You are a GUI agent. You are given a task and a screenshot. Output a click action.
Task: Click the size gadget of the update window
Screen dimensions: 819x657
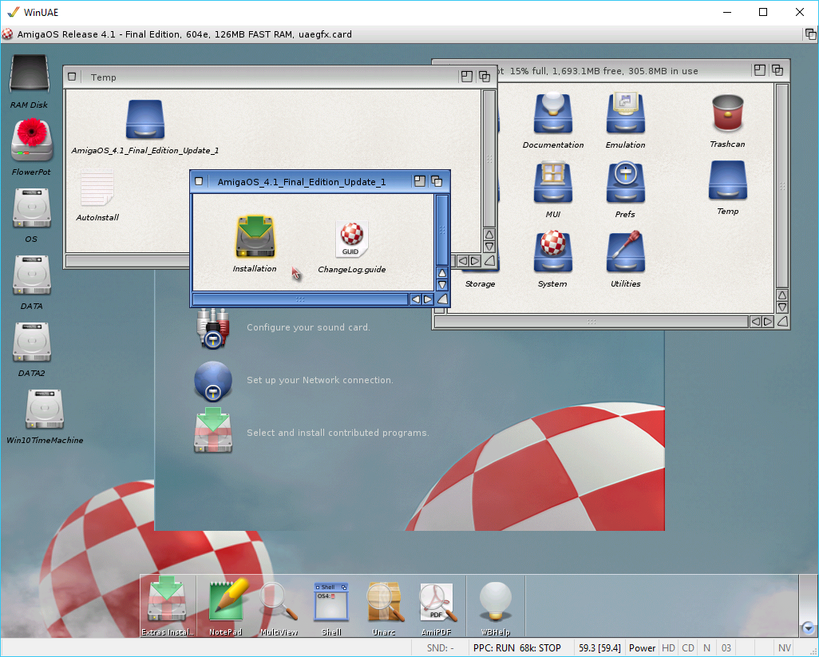point(442,299)
